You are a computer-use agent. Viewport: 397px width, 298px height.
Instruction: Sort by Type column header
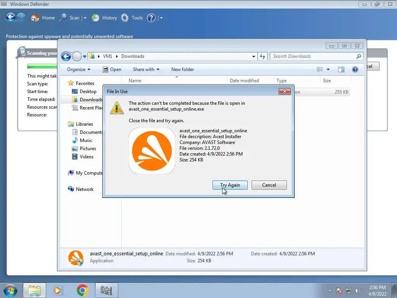coord(297,81)
